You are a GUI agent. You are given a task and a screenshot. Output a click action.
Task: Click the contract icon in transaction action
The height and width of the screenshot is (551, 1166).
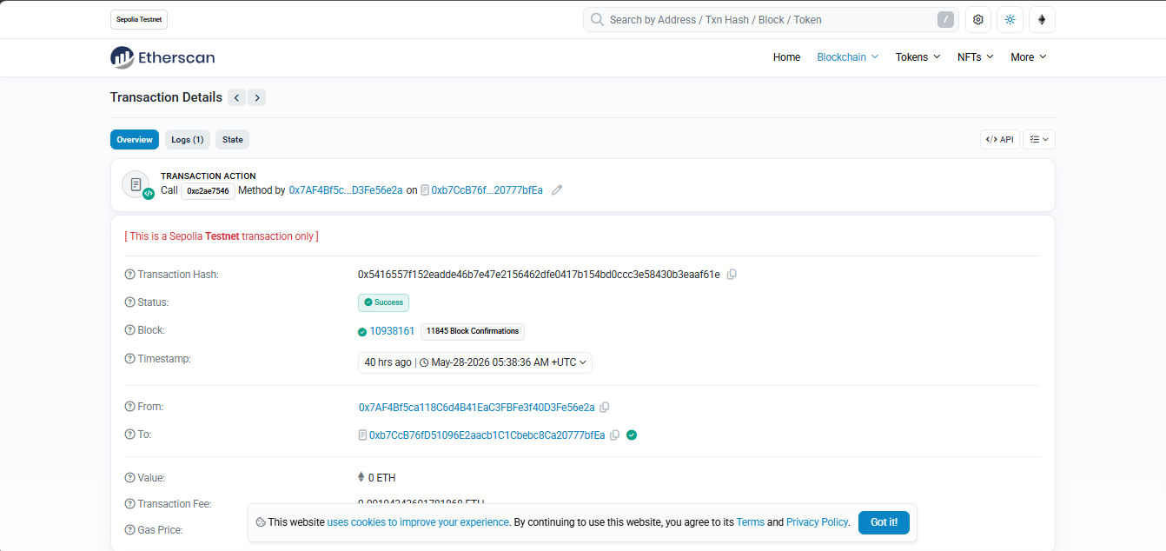tap(425, 189)
